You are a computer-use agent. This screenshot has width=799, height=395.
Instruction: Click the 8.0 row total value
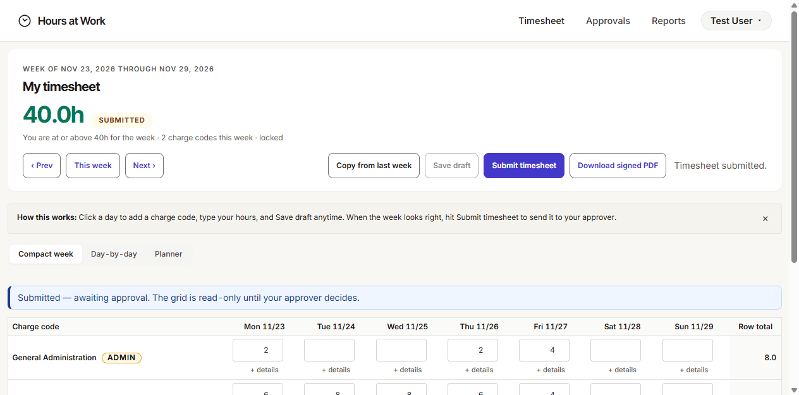770,358
